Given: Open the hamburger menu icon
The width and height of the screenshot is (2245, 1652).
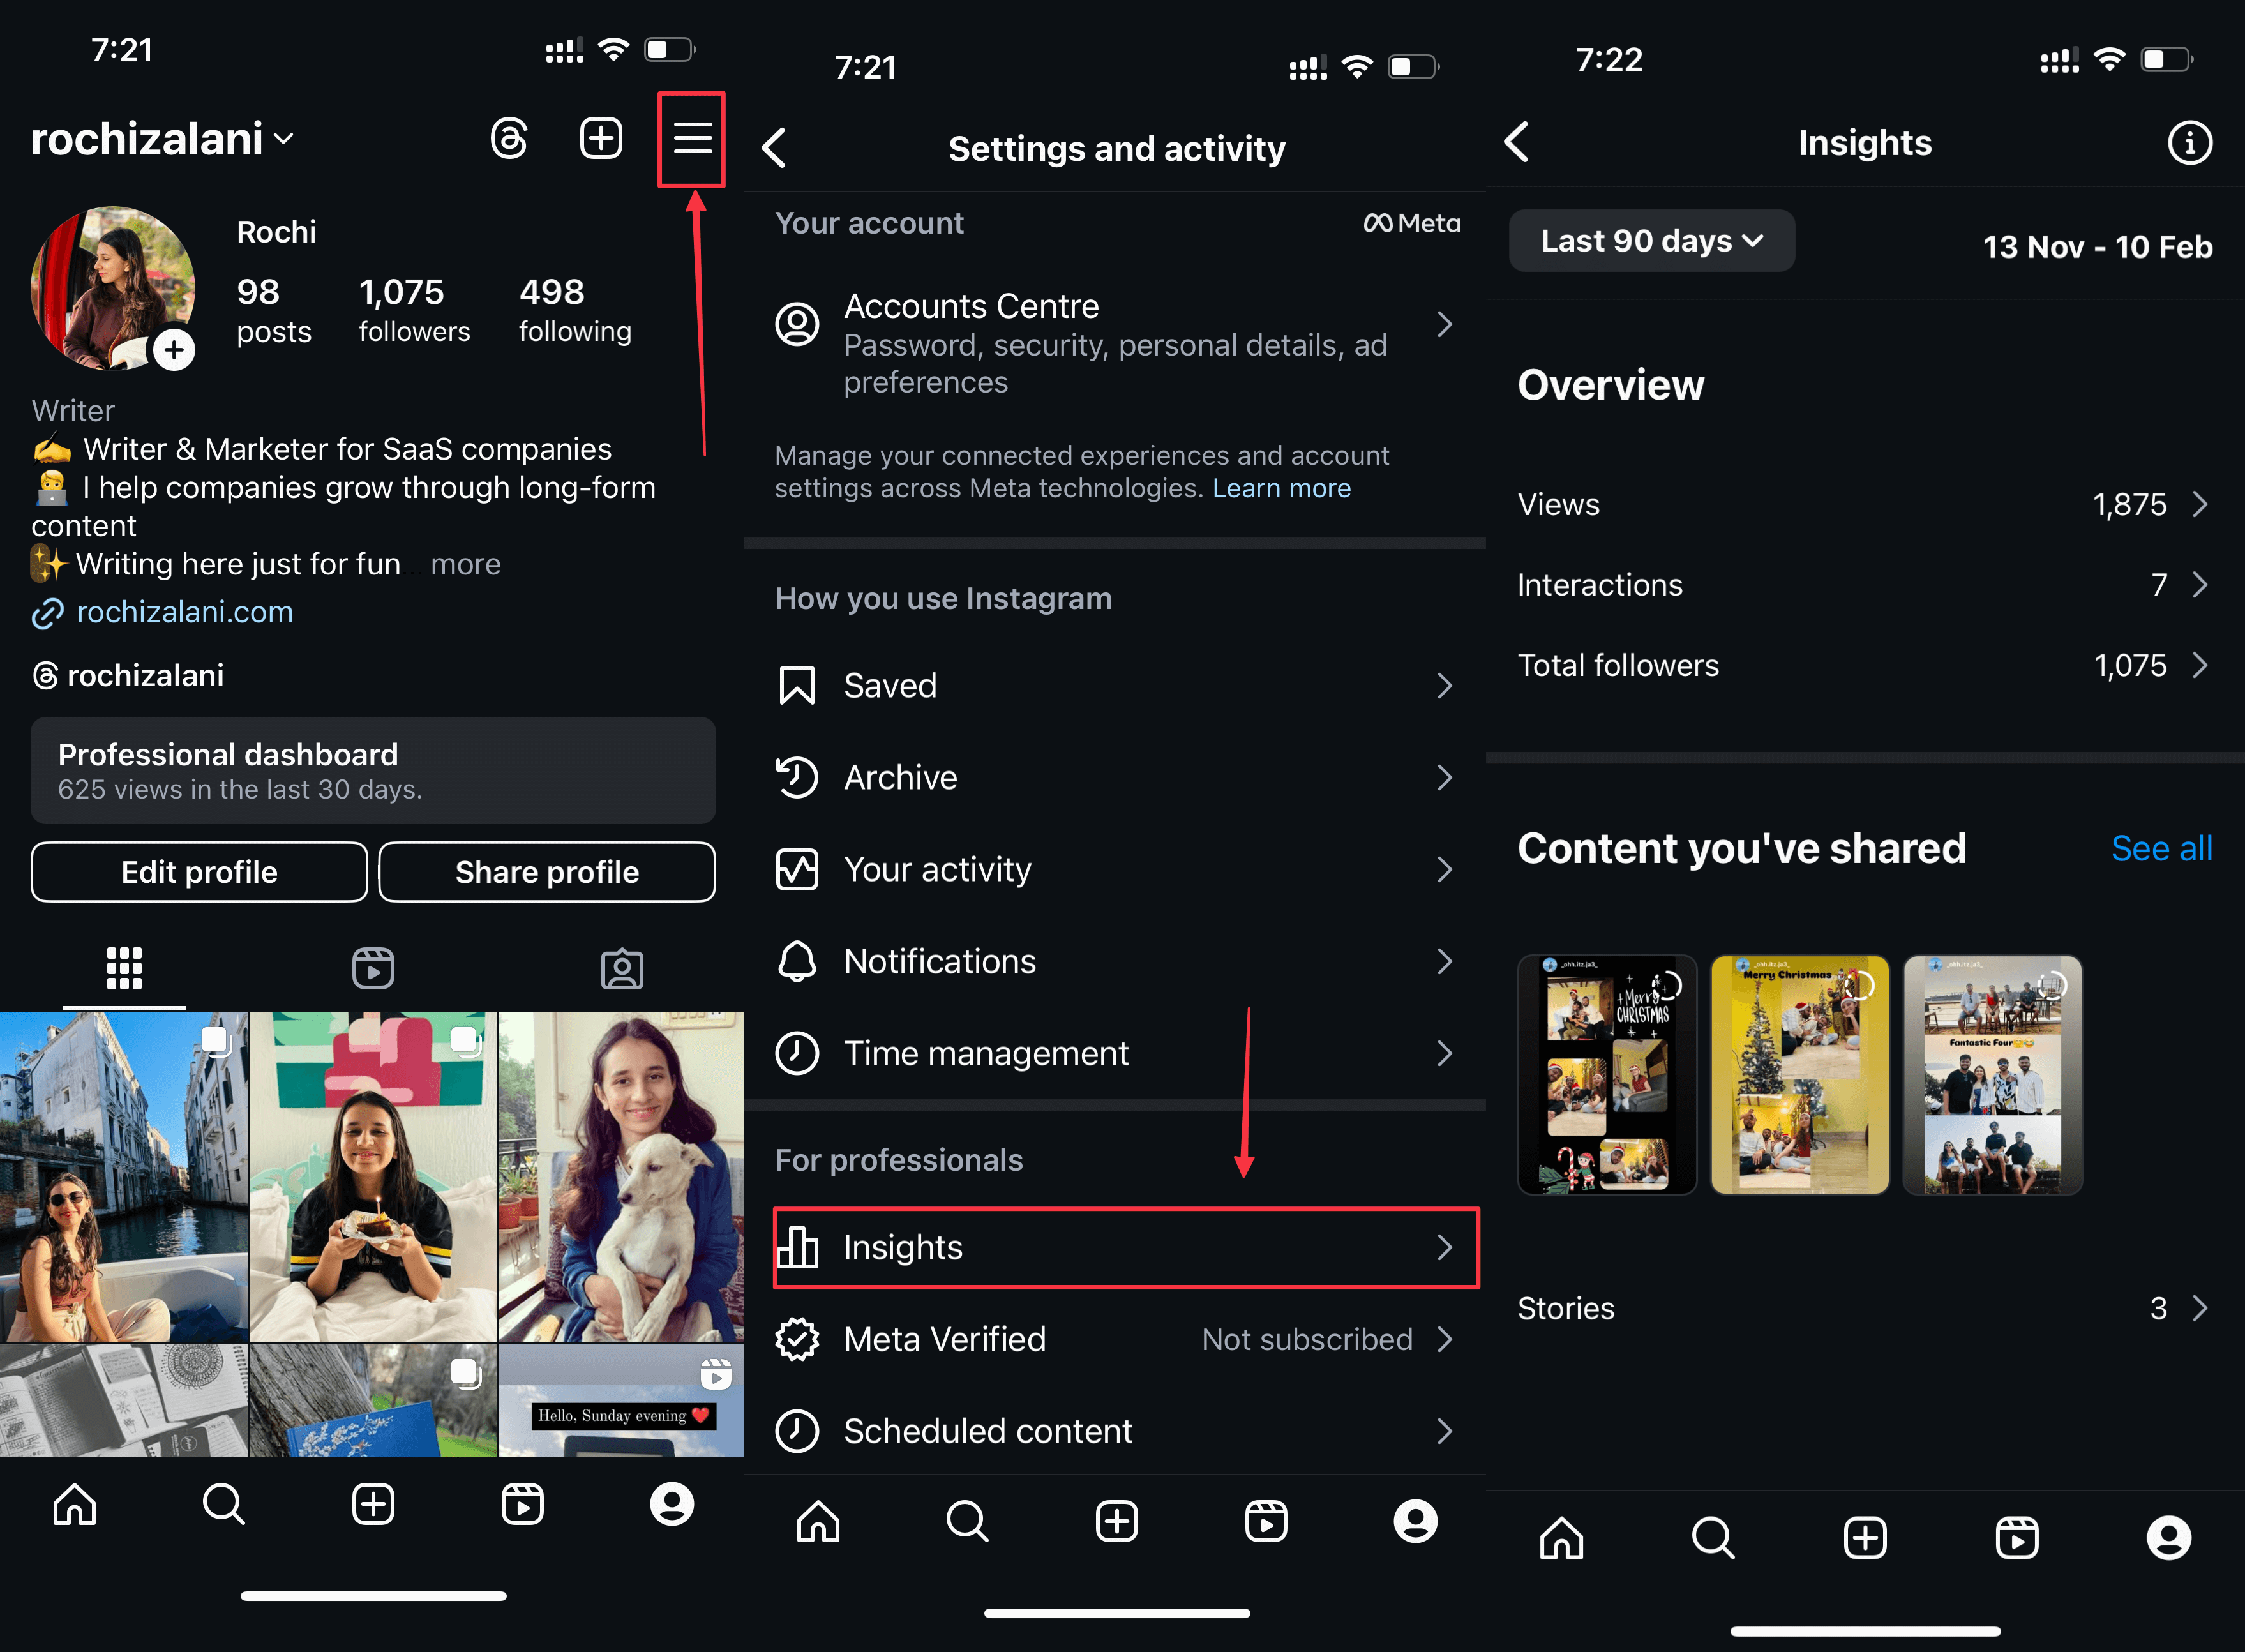Looking at the screenshot, I should click(x=690, y=143).
